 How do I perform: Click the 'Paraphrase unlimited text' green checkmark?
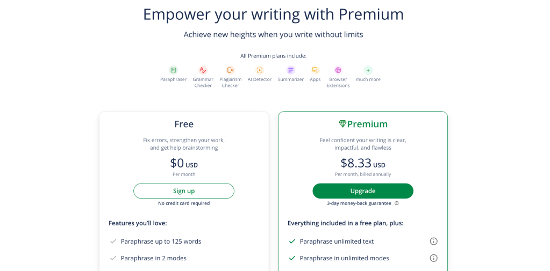pyautogui.click(x=292, y=241)
